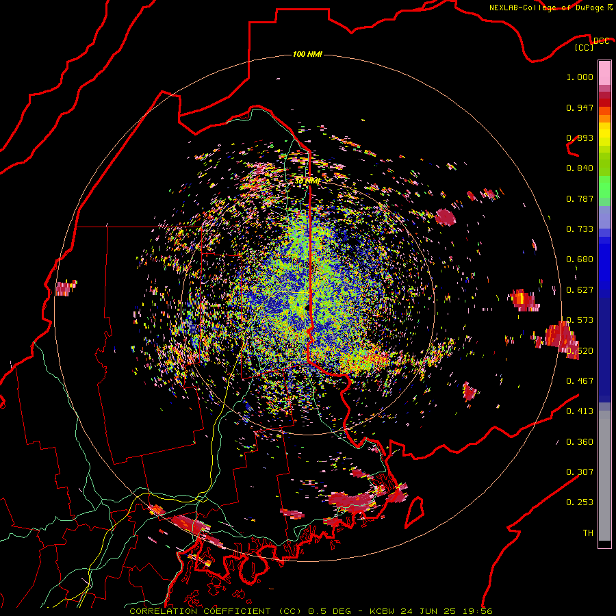Image resolution: width=616 pixels, height=616 pixels.
Task: Click the 0.360 scale value
Action: click(580, 442)
